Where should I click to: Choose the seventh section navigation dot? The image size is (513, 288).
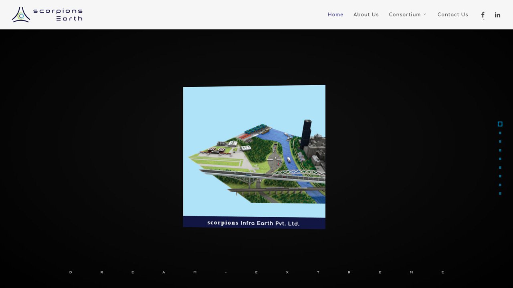click(500, 176)
